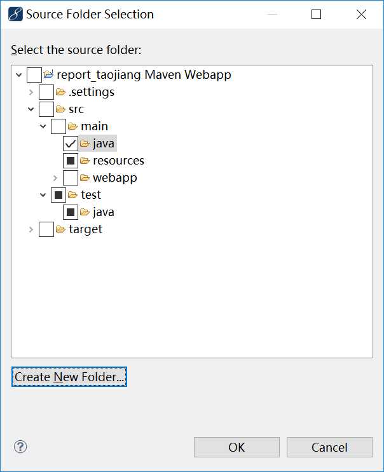Viewport: 384px width, 472px height.
Task: Click the target folder icon
Action: [x=60, y=229]
